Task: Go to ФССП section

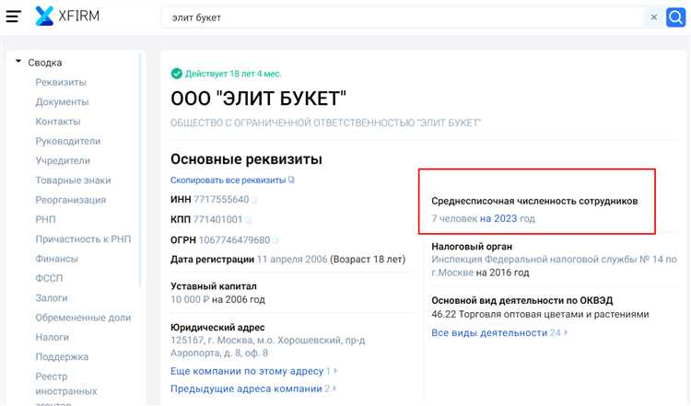Action: (49, 278)
